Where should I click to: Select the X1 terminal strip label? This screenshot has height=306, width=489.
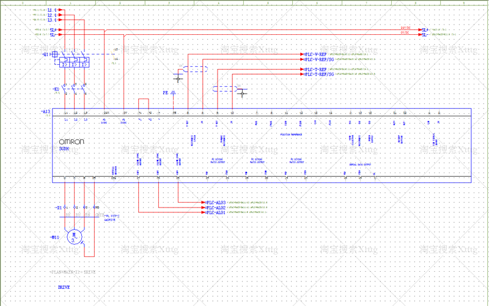pos(58,207)
